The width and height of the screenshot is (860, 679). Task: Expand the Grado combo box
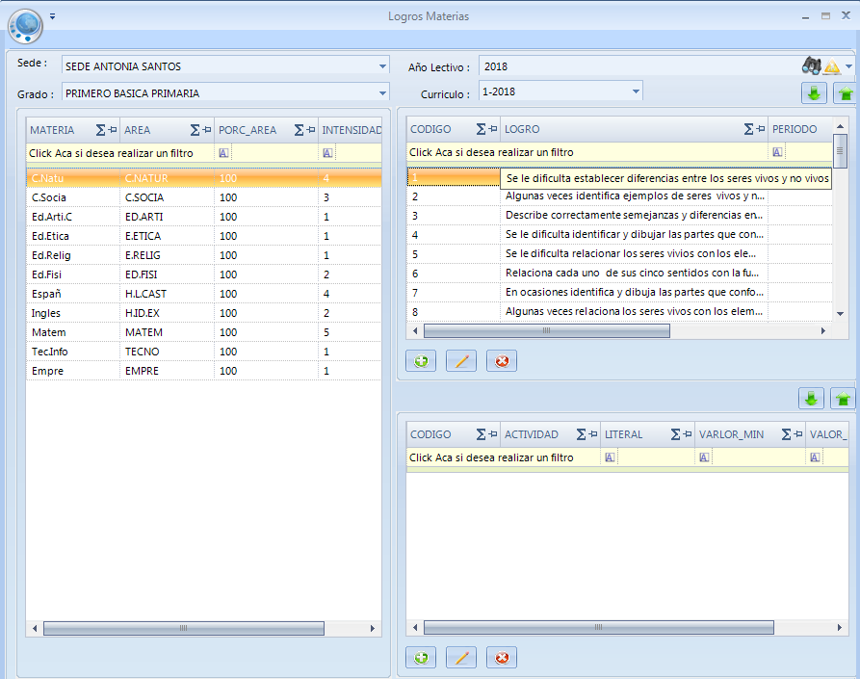point(382,93)
